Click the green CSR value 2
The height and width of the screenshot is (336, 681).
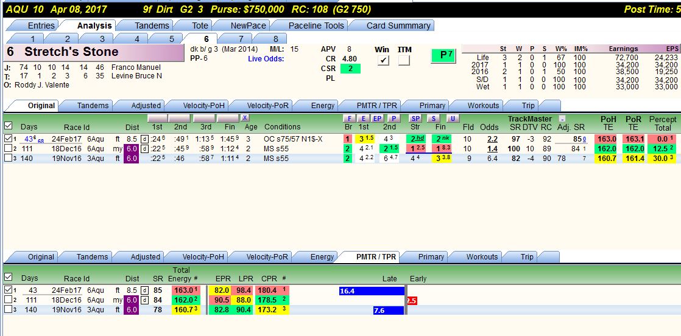350,69
